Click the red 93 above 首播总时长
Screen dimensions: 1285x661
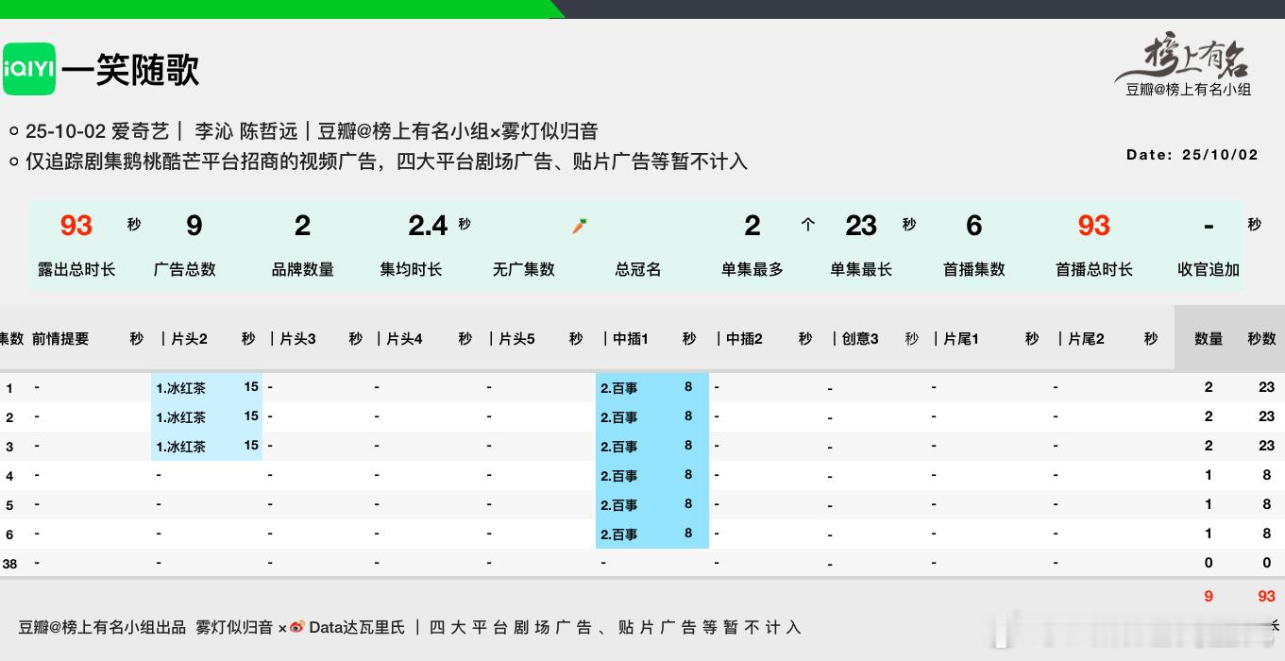click(x=1094, y=226)
